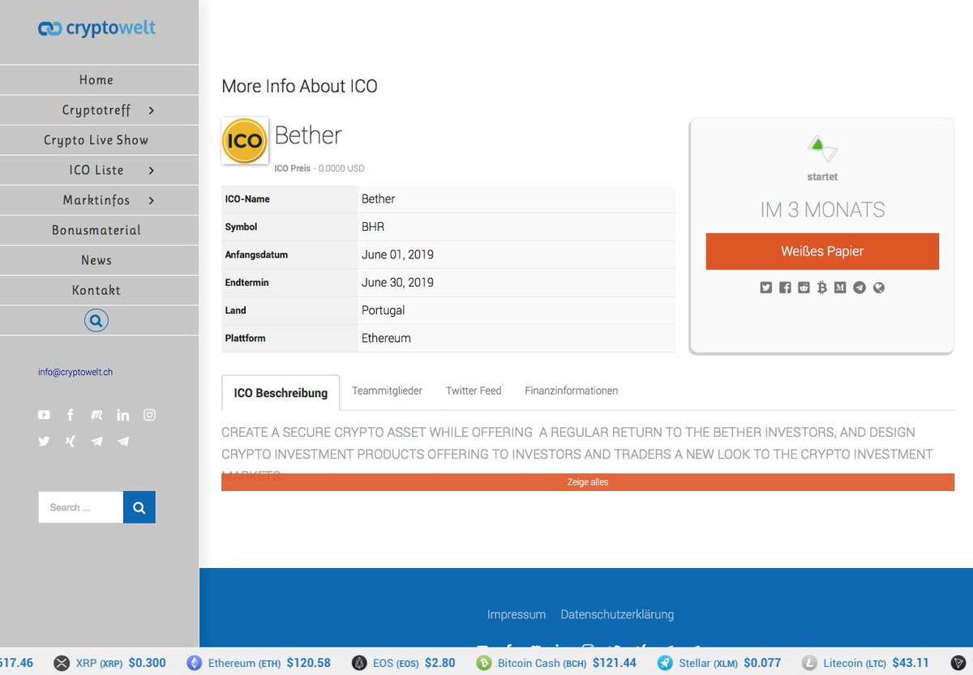
Task: Switch to the Teammitglieder tab
Action: 387,391
